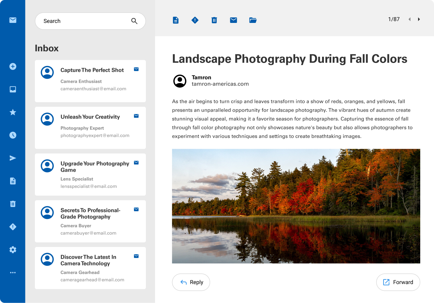This screenshot has width=434, height=303.
Task: Open drafts document icon in sidebar
Action: tap(13, 181)
